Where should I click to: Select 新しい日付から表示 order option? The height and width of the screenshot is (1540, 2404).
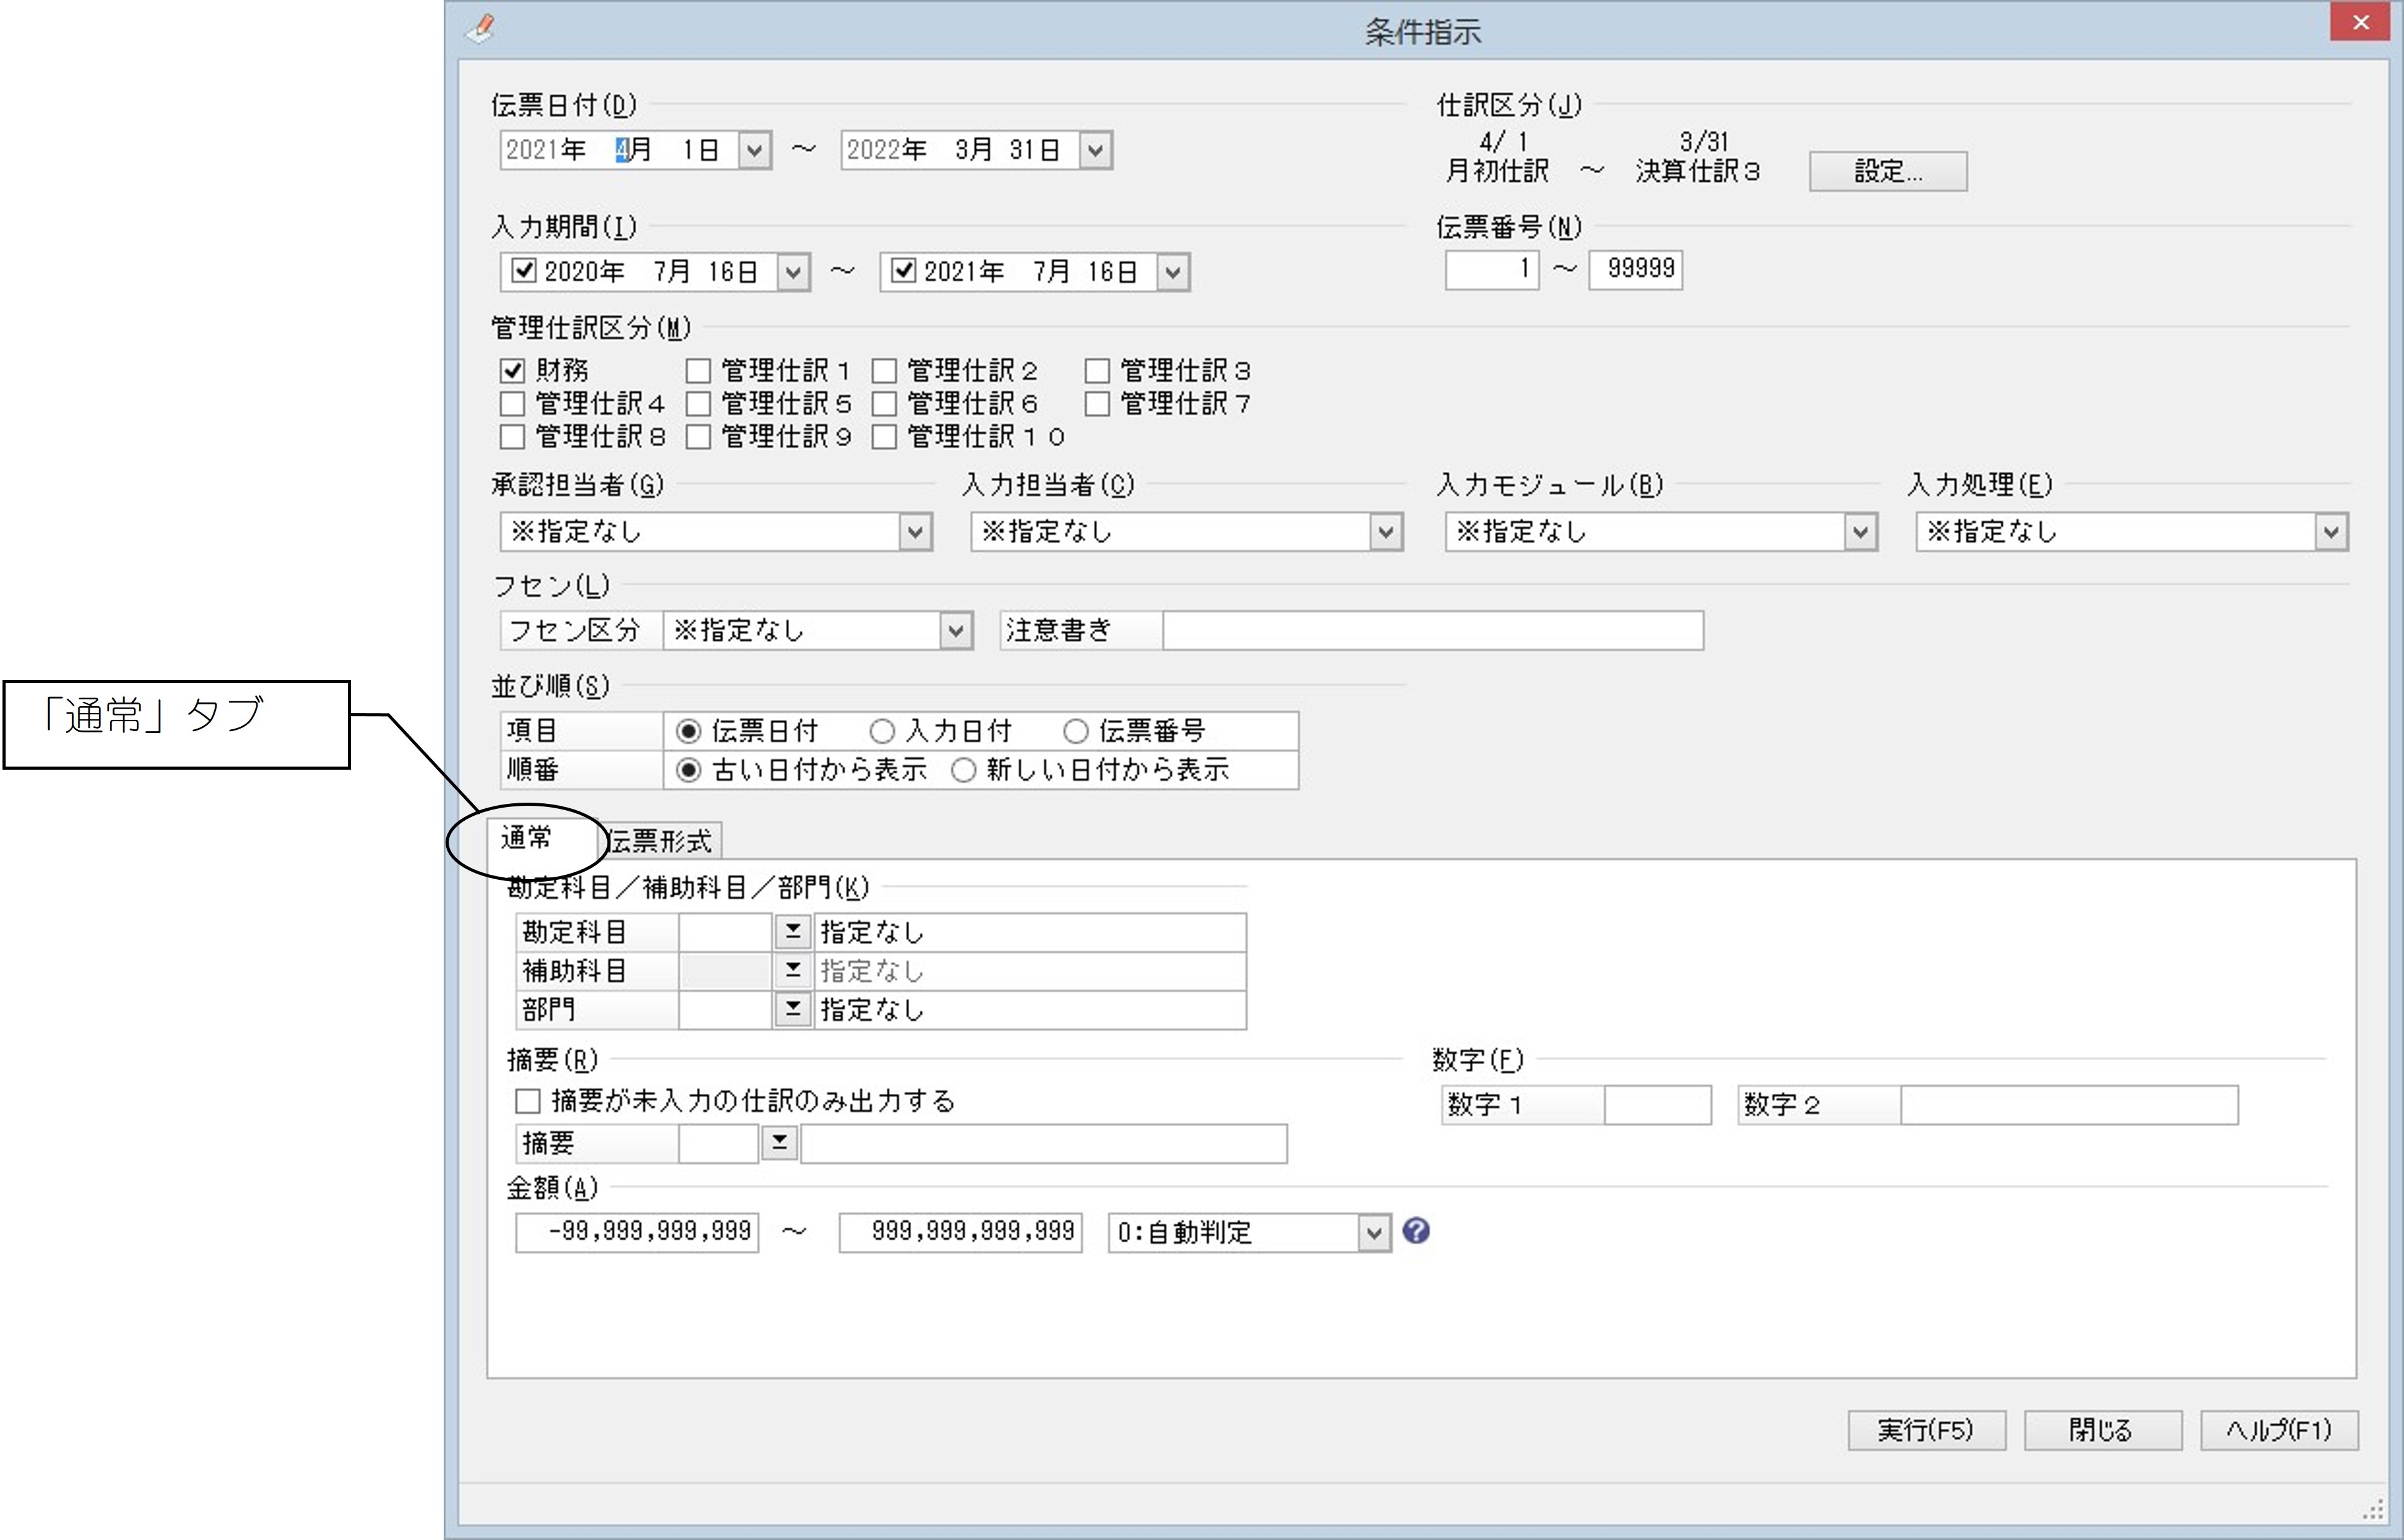click(x=963, y=770)
